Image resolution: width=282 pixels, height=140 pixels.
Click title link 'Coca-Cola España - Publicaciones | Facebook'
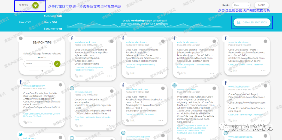click(193, 66)
